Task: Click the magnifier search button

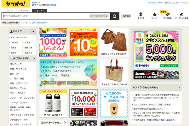Action: [115, 16]
